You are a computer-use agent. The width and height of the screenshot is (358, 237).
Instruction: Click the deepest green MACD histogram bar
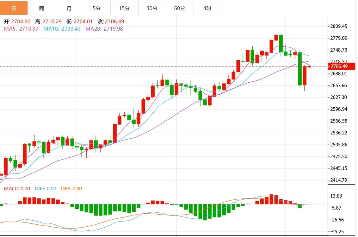point(205,212)
